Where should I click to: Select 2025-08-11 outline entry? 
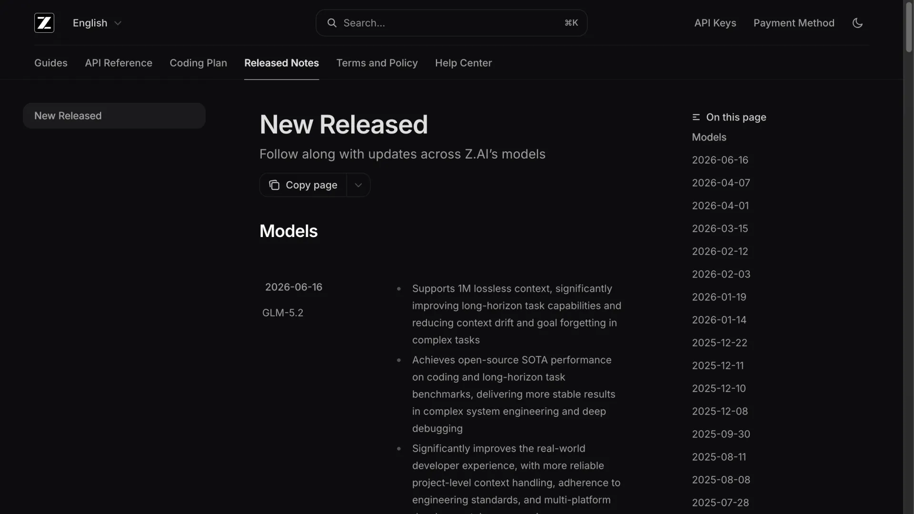pos(719,457)
